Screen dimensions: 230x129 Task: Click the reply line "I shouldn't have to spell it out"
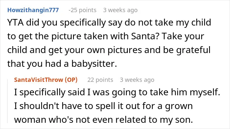[103, 106]
